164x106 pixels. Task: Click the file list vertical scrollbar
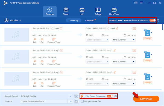point(163,27)
